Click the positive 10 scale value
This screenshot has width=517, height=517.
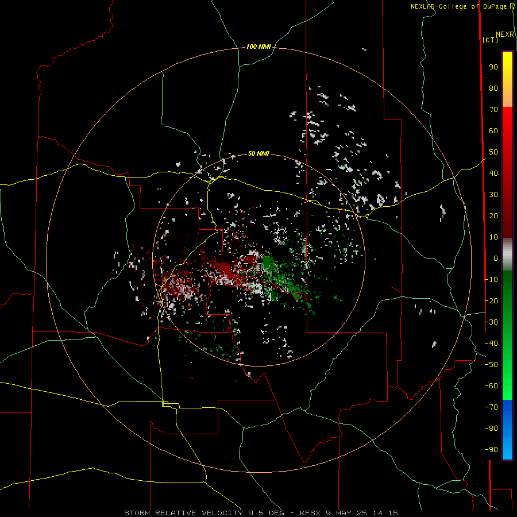(x=493, y=237)
